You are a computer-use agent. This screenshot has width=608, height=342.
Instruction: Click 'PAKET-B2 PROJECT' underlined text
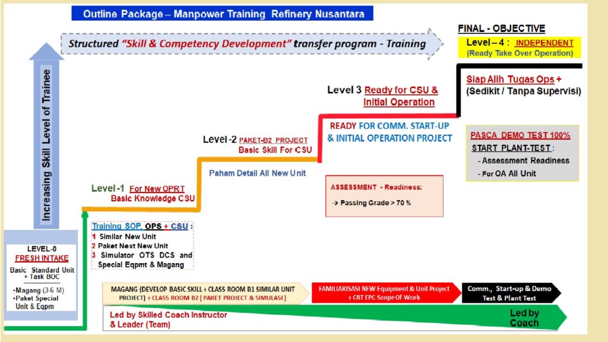pos(273,140)
